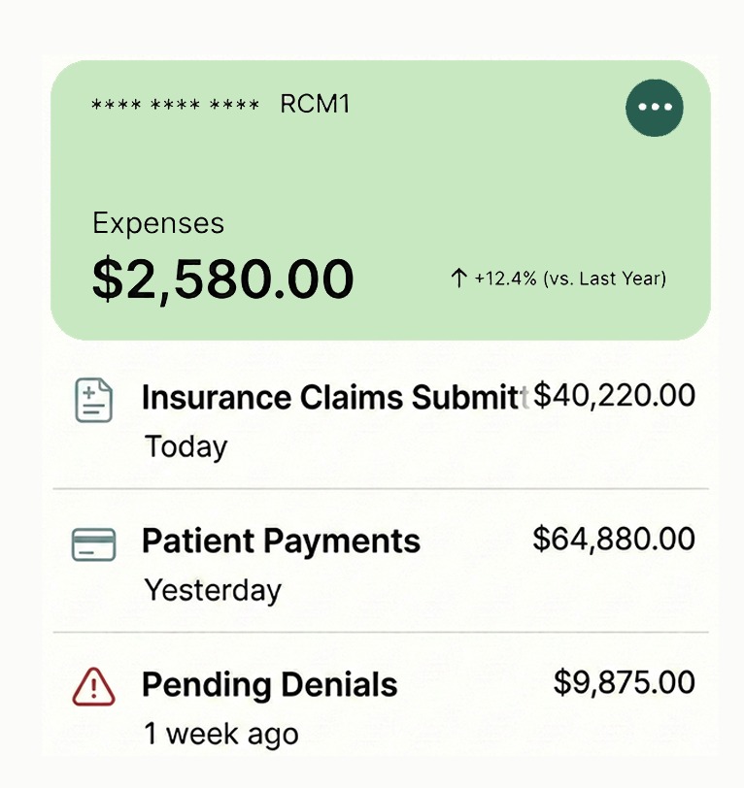Open the Patient Payments entry
The height and width of the screenshot is (788, 744).
pyautogui.click(x=282, y=542)
